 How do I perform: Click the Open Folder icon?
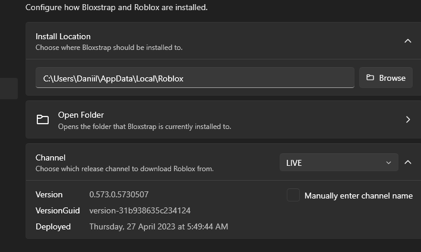[43, 119]
